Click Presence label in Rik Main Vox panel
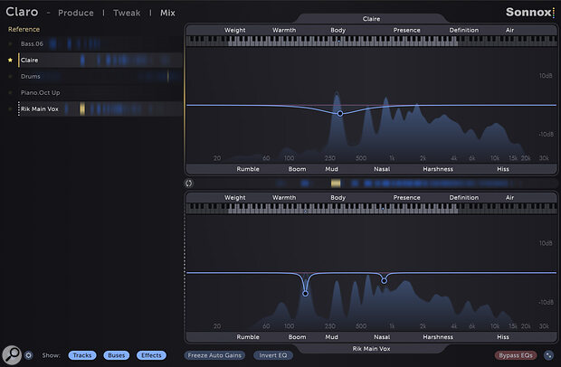This screenshot has width=561, height=367. point(406,198)
